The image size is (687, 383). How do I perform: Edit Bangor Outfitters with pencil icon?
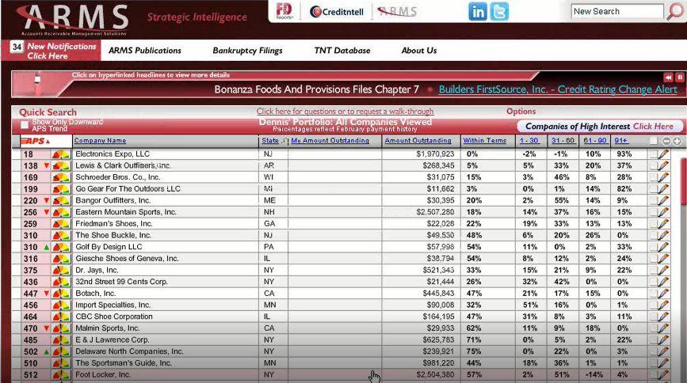tap(664, 200)
